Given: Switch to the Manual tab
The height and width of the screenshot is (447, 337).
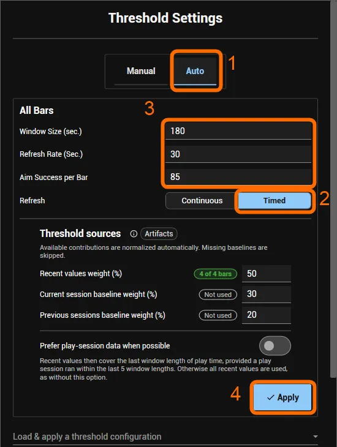Looking at the screenshot, I should coord(141,71).
